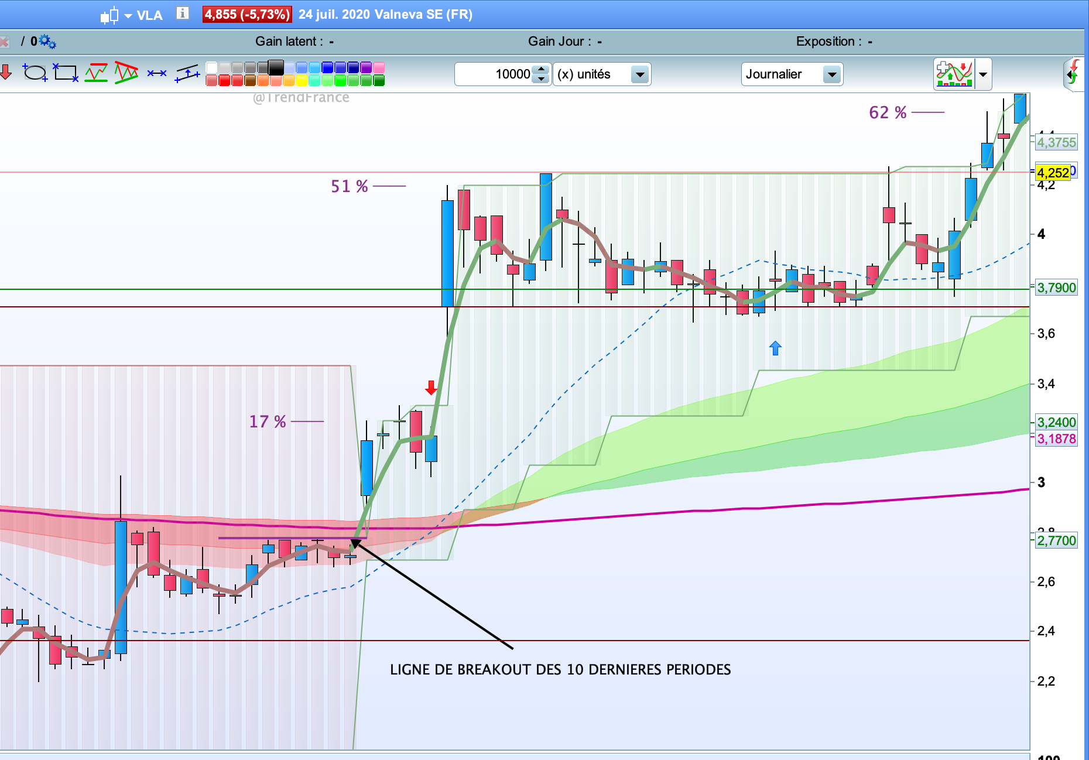
Task: Click the 3,2400 price level label
Action: click(x=1056, y=422)
